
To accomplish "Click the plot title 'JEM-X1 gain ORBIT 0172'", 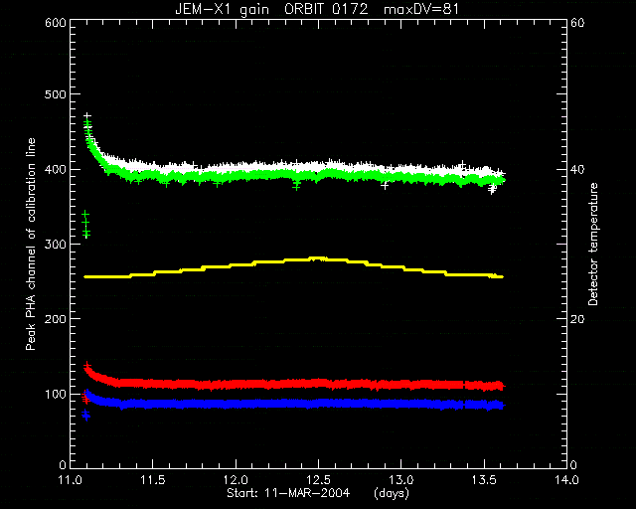I will [271, 9].
